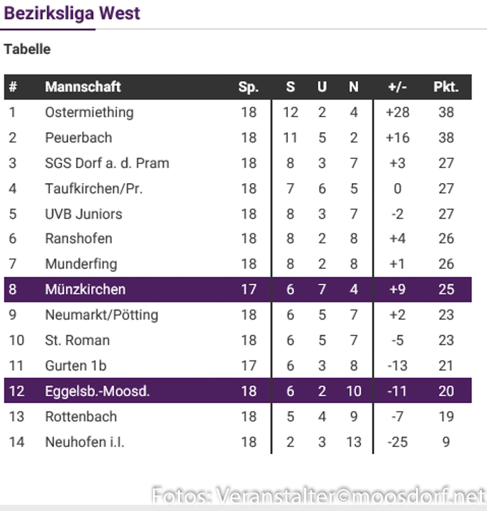Click the Mannschaft column header
Viewport: 487px width, 511px height.
pos(83,87)
